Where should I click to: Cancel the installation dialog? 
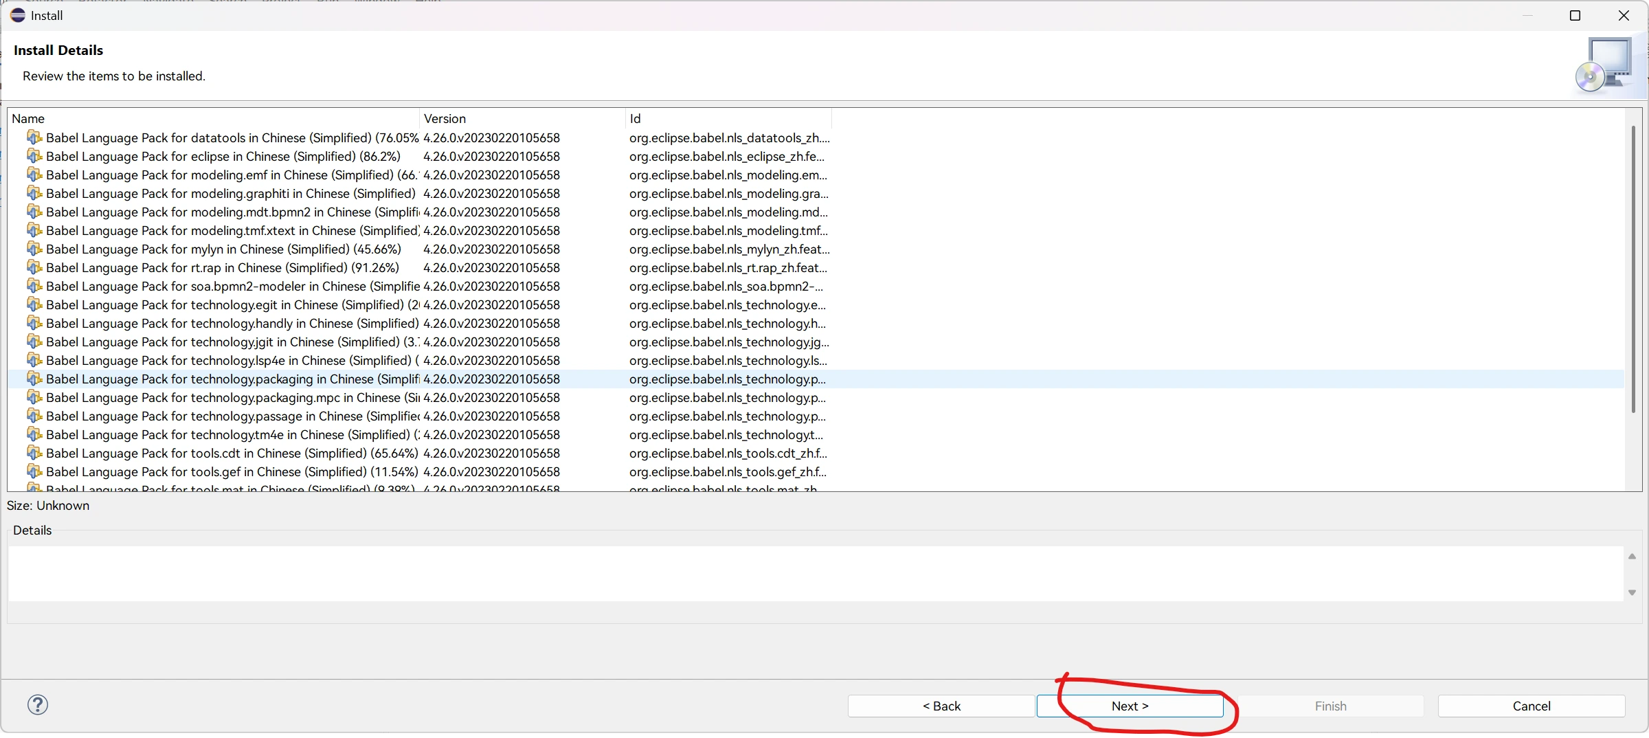(x=1531, y=706)
